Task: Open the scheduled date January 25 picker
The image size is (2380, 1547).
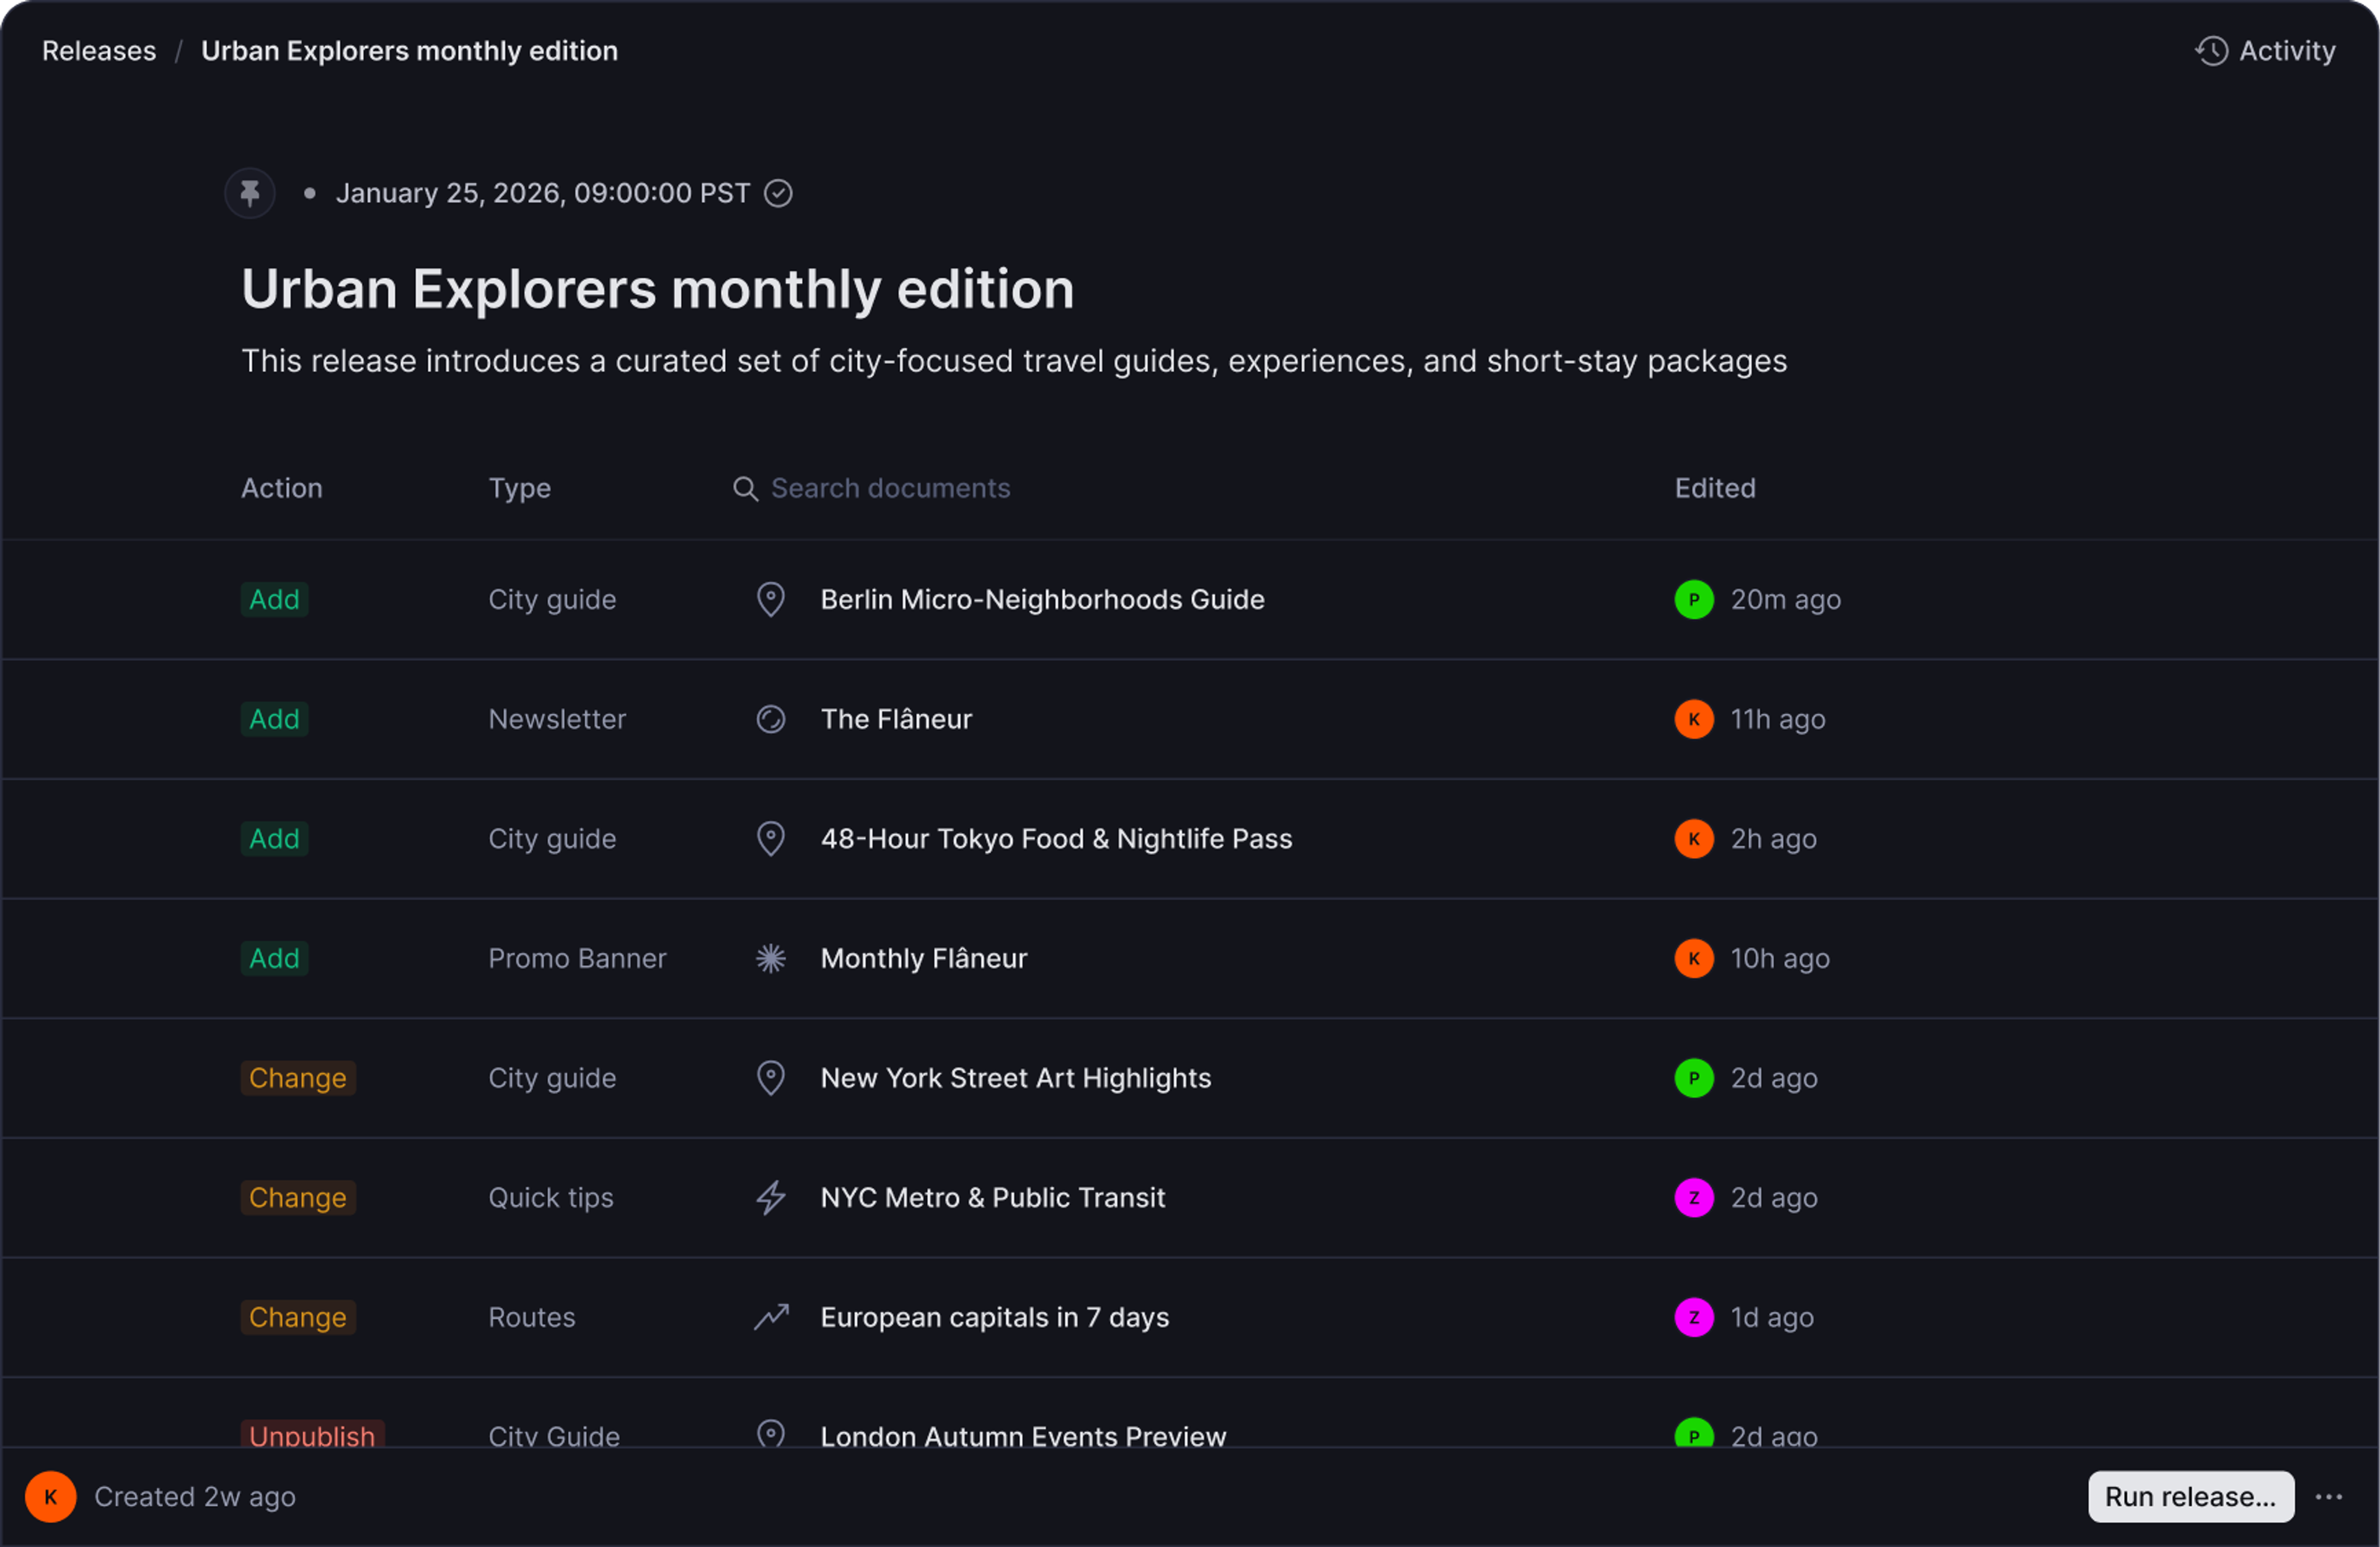Action: point(542,193)
